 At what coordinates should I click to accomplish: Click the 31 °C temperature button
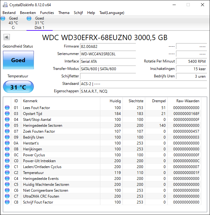18,87
